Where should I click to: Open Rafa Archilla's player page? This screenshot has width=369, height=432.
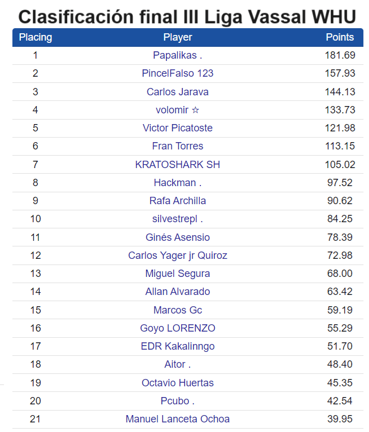[x=178, y=201]
